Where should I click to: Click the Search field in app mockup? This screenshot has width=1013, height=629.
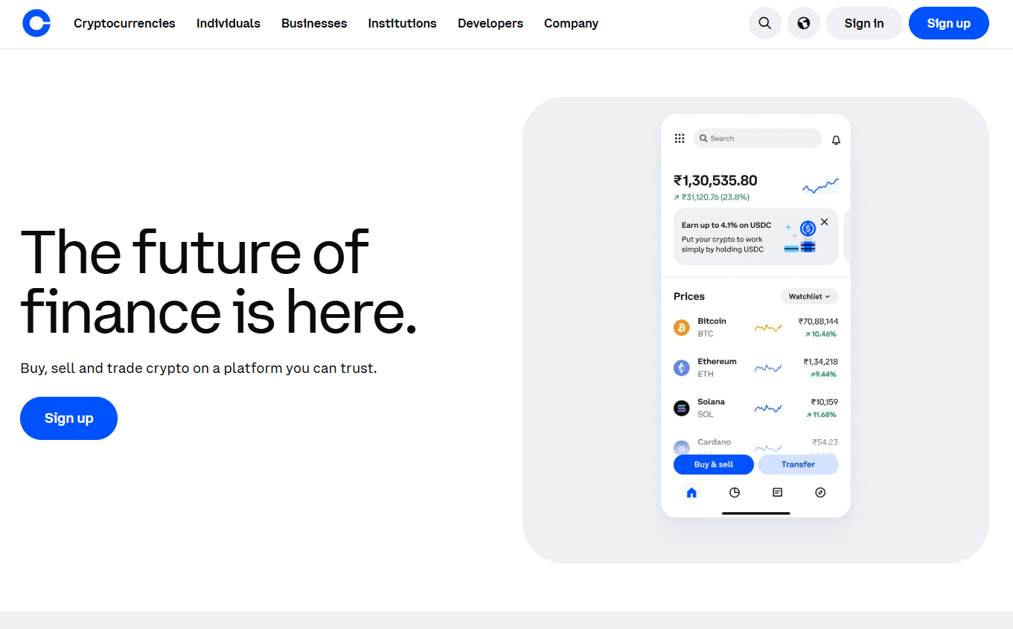click(758, 138)
